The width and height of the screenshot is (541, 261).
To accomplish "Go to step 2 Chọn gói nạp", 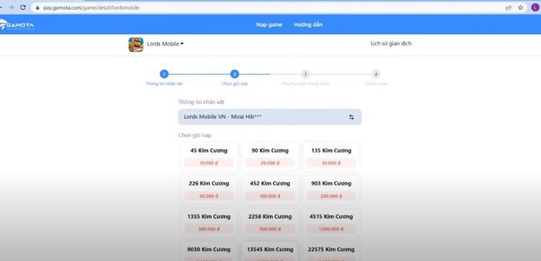I will (x=234, y=74).
